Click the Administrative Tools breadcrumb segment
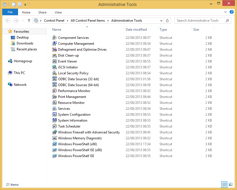The width and height of the screenshot is (237, 190). coord(127,21)
